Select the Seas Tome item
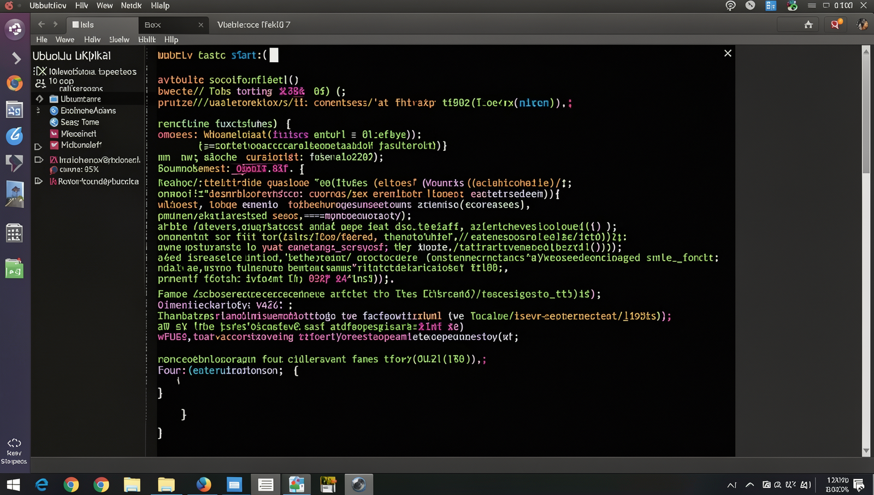The image size is (874, 495). click(x=80, y=122)
